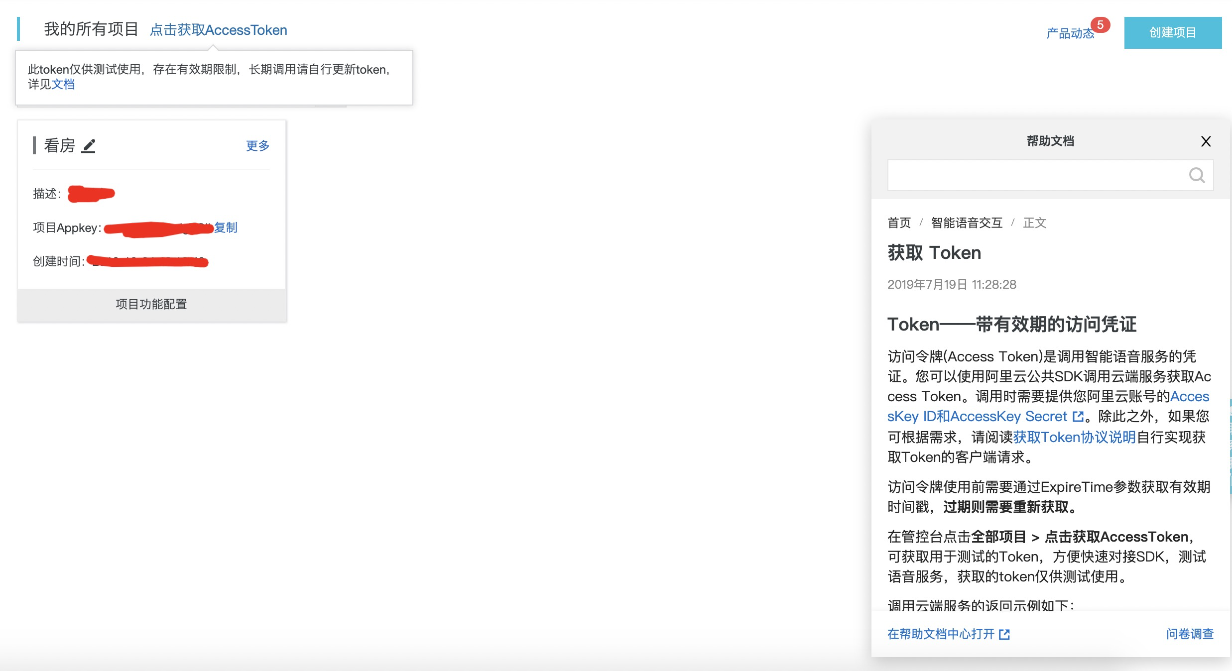The image size is (1232, 671).
Task: Open 更多 options for 看房 project
Action: [x=257, y=145]
